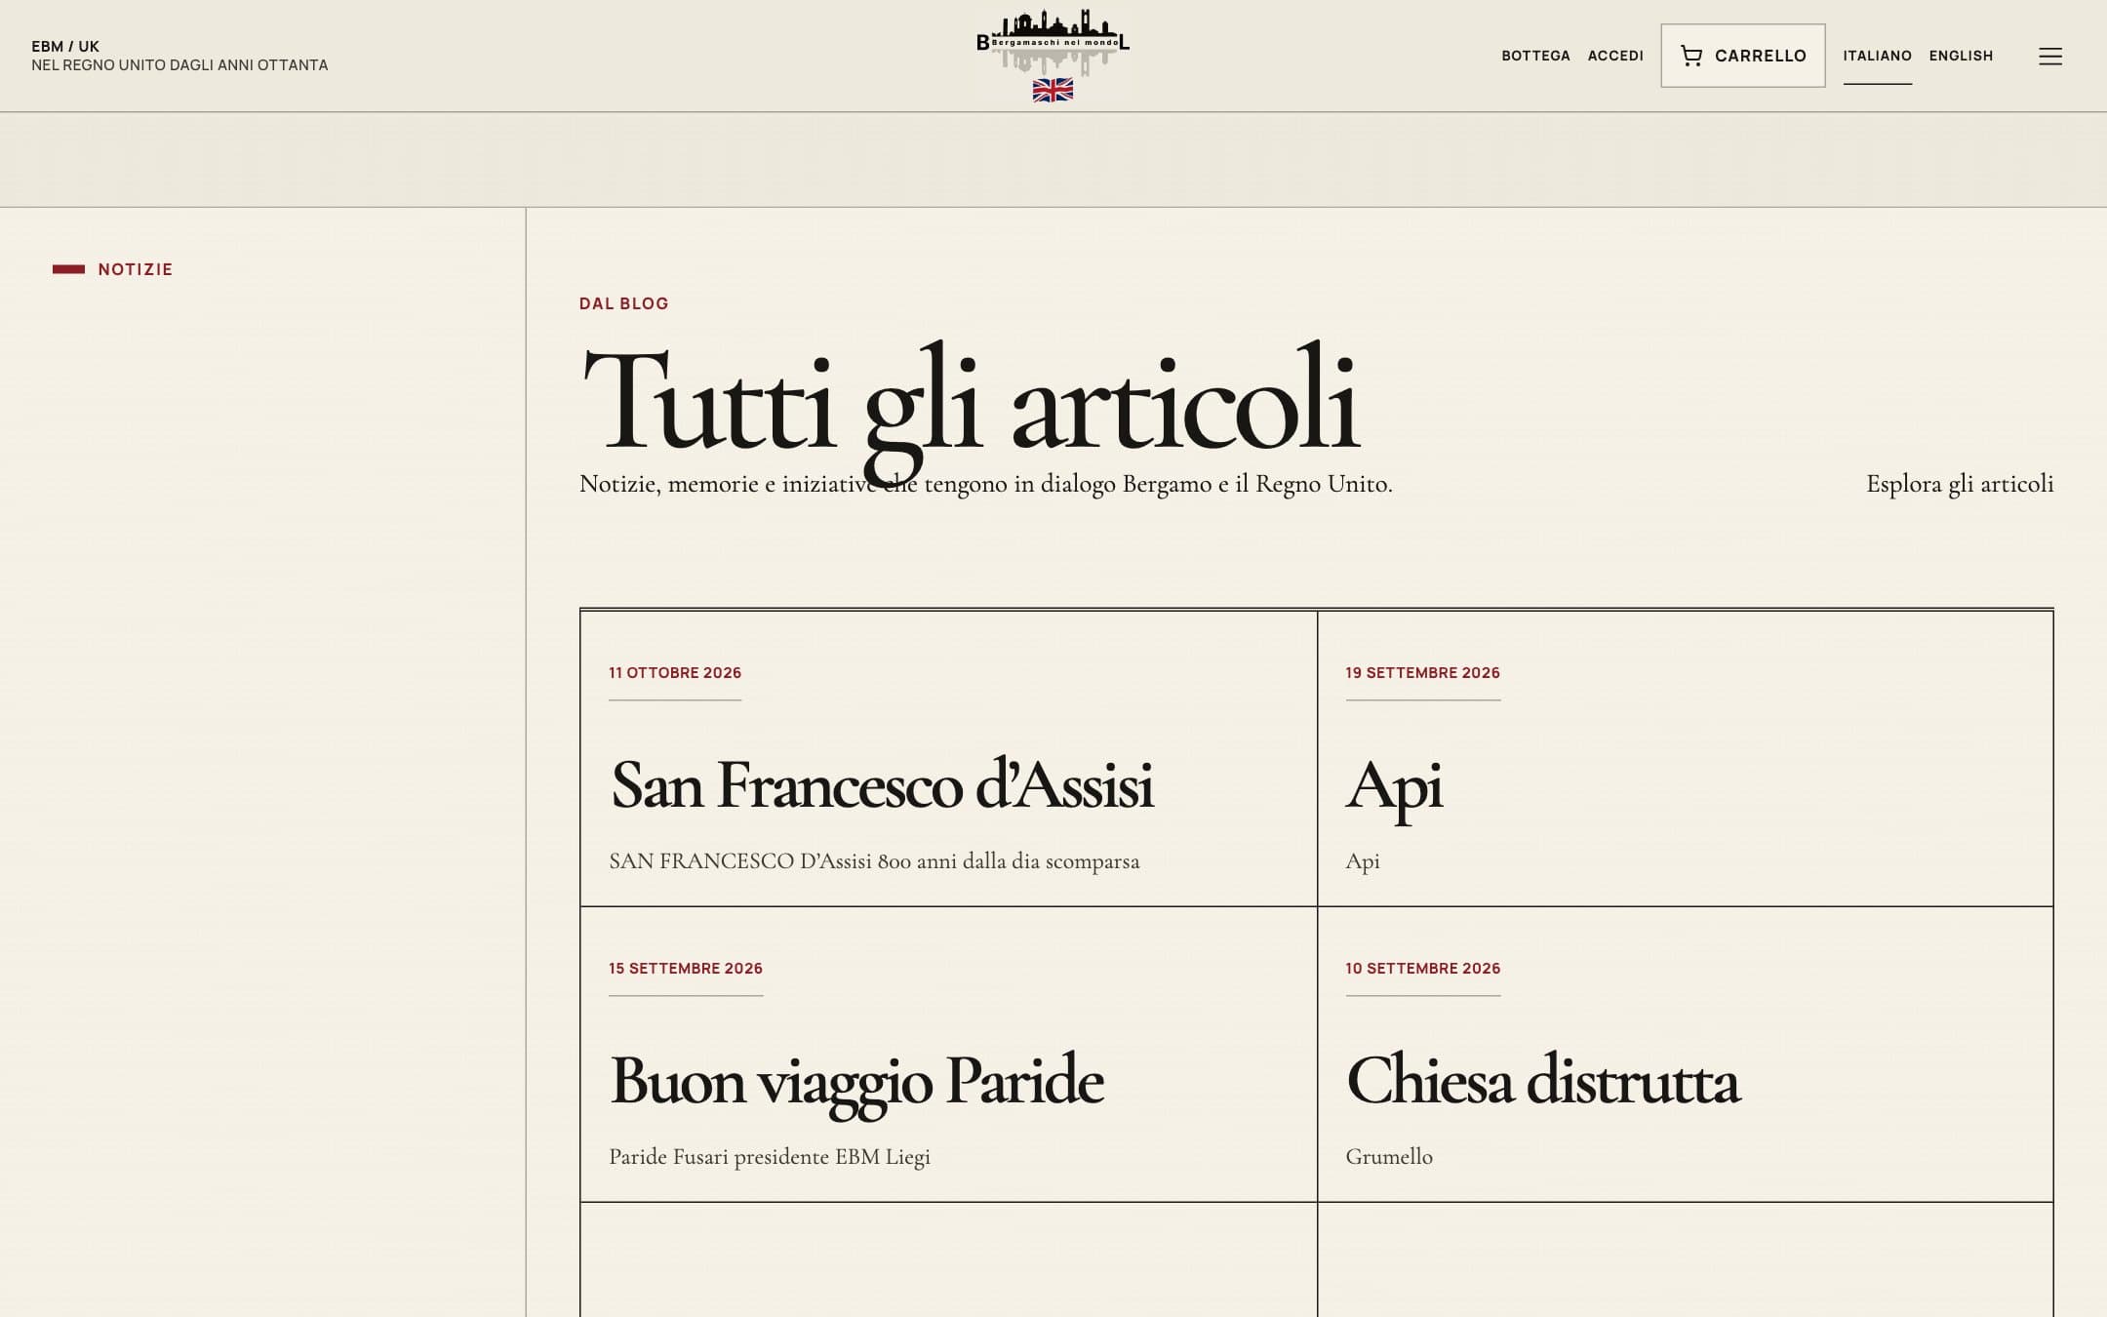2107x1317 pixels.
Task: Click the Bergamaschi nel mondo logo
Action: [x=1053, y=56]
